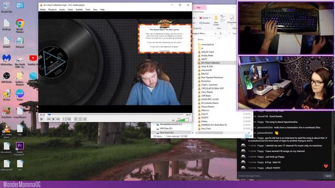Open the VLC Playback menu
This screenshot has width=335, height=188.
(52, 9)
